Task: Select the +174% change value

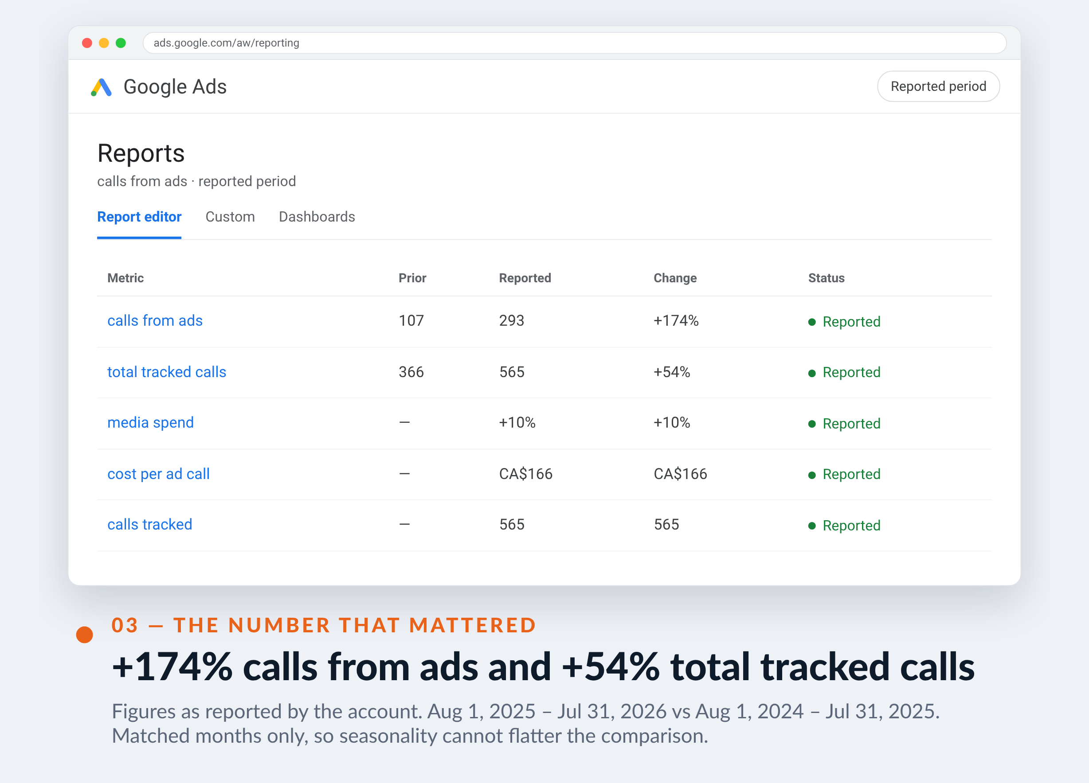Action: [676, 320]
